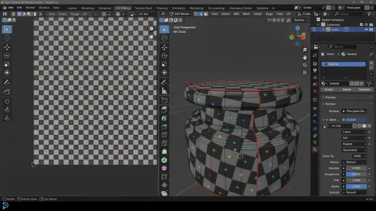This screenshot has width=376, height=211.
Task: Select the UV editor Cursor tool
Action: pyautogui.click(x=7, y=38)
